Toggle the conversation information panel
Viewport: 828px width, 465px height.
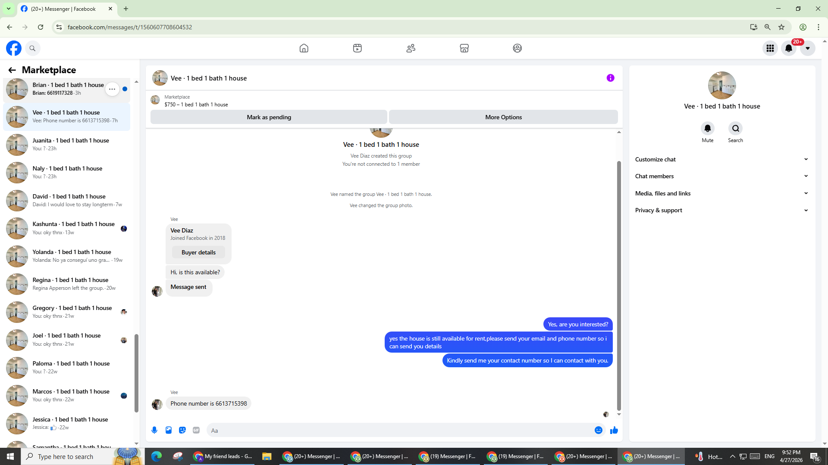point(610,78)
